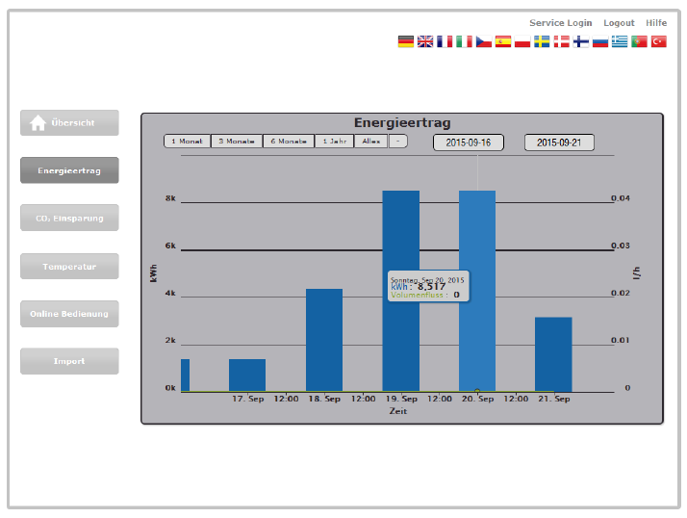Screen dimensions: 687x518
Task: Click the 8k axis value
Action: tap(170, 198)
